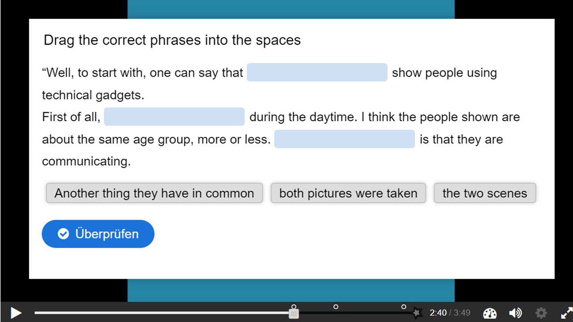Click the checkmark icon on Überprüfen
573x322 pixels.
[x=64, y=234]
